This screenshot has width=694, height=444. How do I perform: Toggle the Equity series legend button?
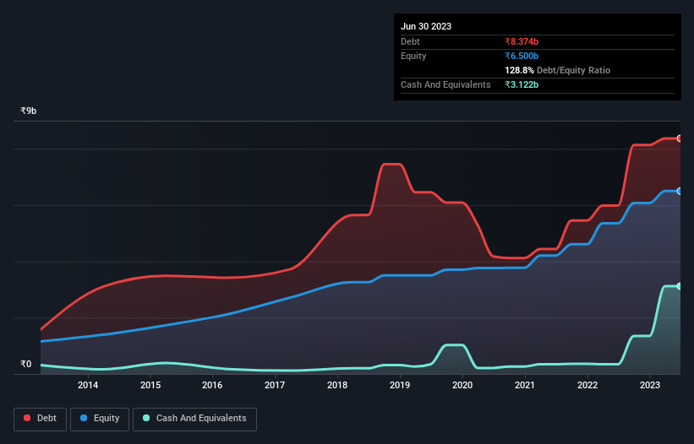(100, 419)
